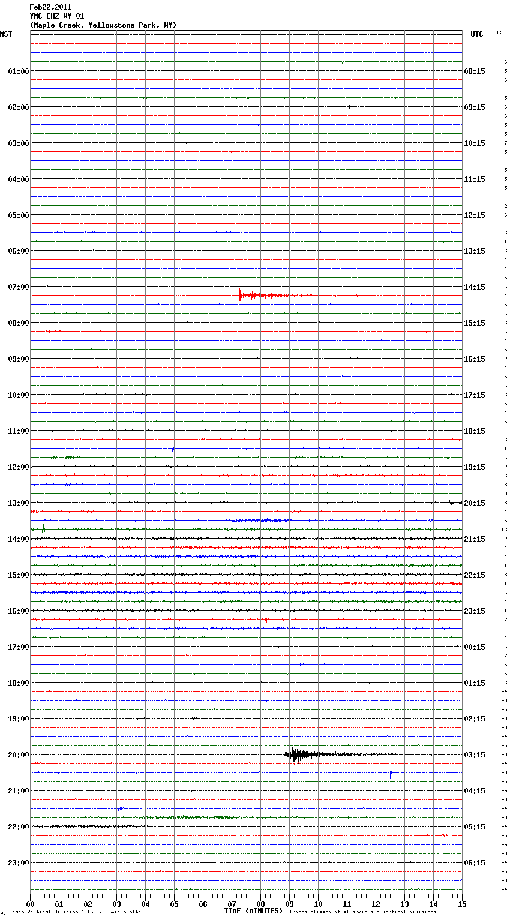
Task: Click the 21:15 UTC time label
Action: click(x=475, y=539)
